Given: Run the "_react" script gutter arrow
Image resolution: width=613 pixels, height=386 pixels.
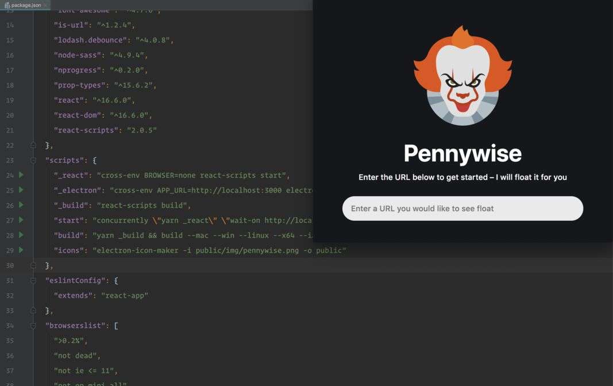Looking at the screenshot, I should click(21, 175).
